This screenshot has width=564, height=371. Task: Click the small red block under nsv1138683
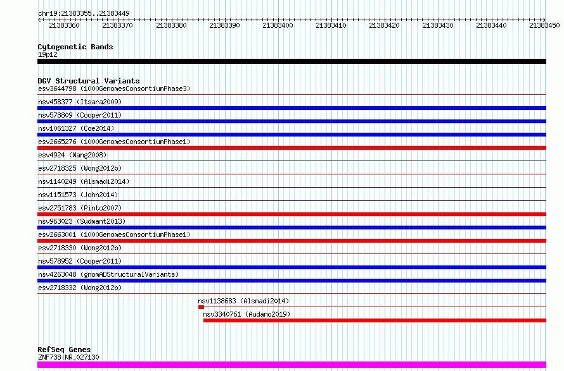(x=201, y=307)
